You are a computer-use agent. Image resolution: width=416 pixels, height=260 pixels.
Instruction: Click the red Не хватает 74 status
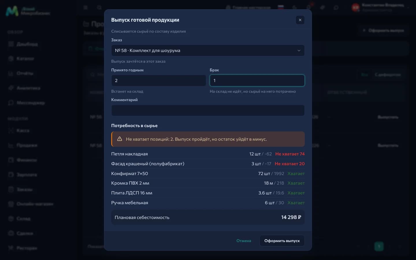point(290,154)
